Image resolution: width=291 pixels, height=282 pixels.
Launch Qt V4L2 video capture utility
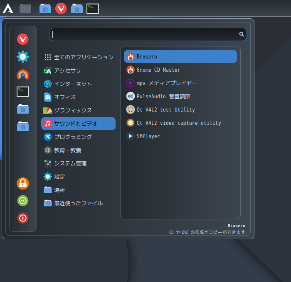click(x=180, y=123)
